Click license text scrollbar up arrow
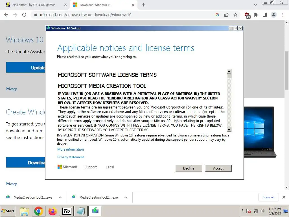 click(229, 71)
